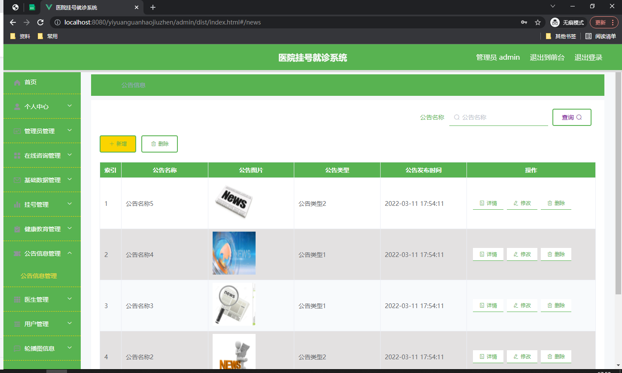Screen dimensions: 622x373
Task: Open 详情 for 公告名称4
Action: point(488,254)
